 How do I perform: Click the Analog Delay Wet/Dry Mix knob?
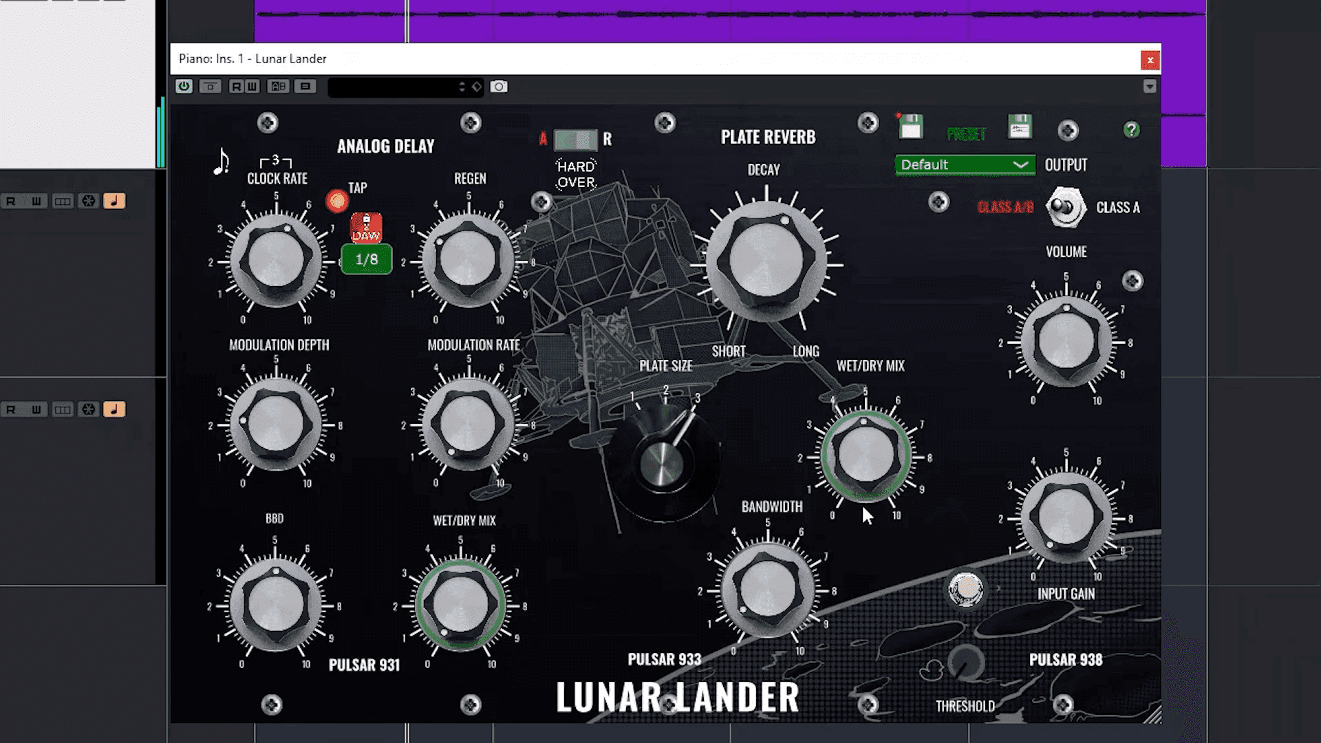460,605
